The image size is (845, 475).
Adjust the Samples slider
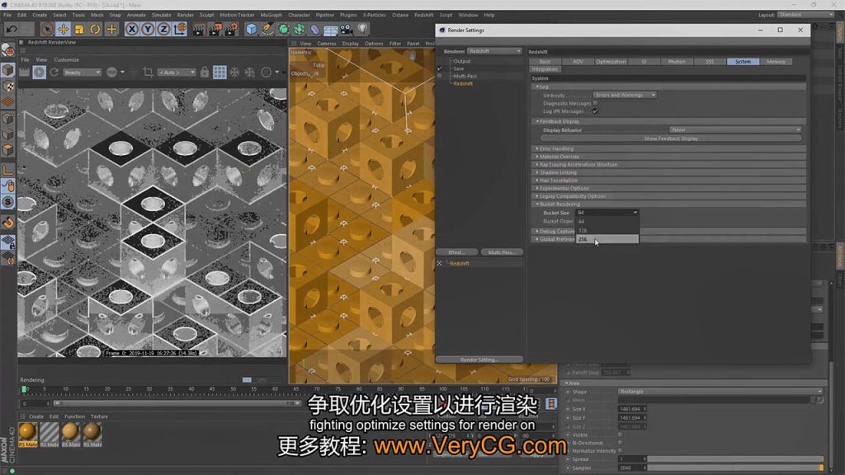click(735, 468)
